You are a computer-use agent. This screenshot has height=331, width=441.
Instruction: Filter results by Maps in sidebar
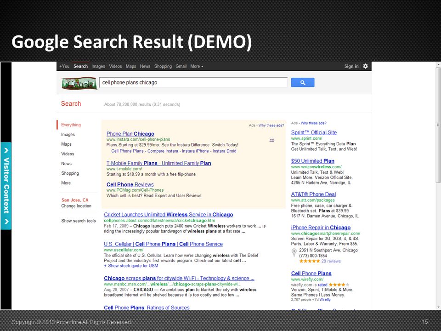[66, 144]
